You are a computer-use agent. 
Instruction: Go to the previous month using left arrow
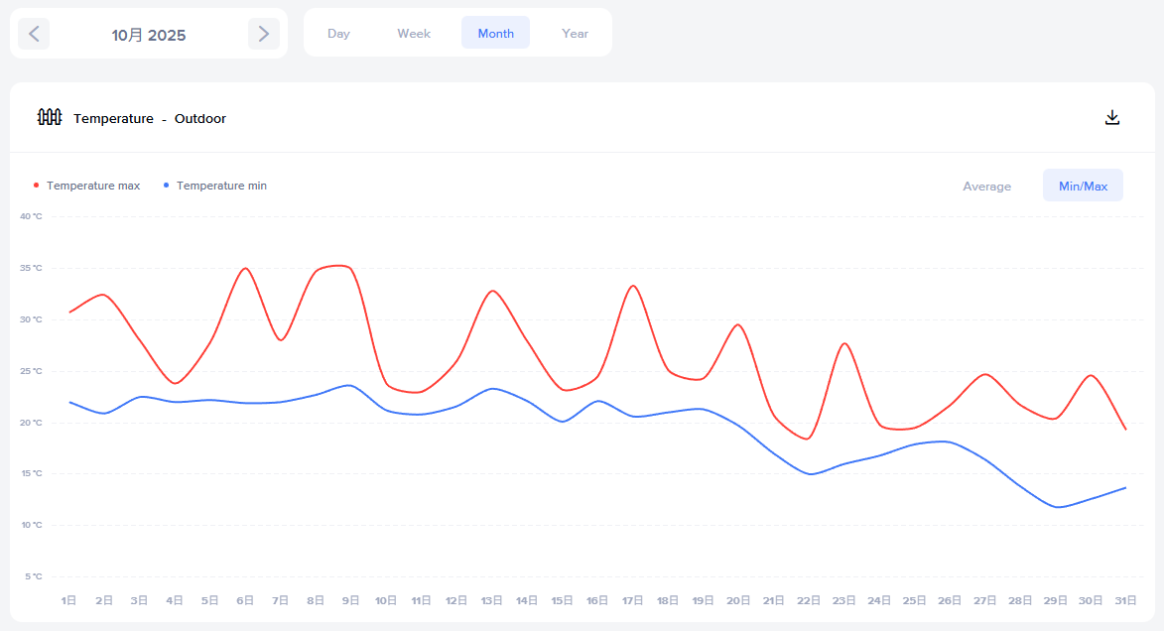click(34, 34)
